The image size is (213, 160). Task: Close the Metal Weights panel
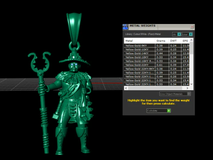coord(192,27)
